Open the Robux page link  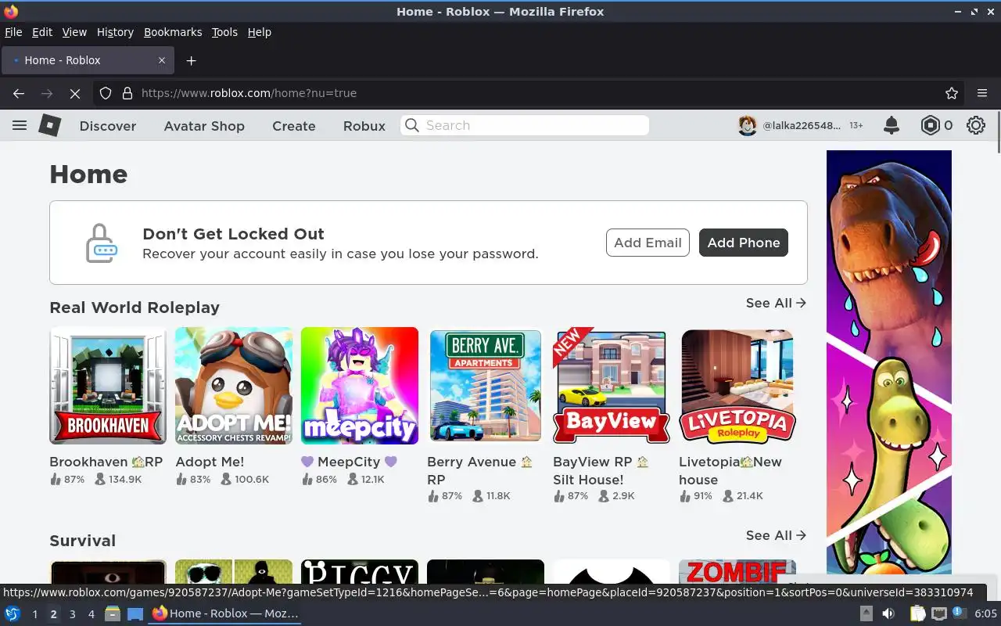[364, 126]
